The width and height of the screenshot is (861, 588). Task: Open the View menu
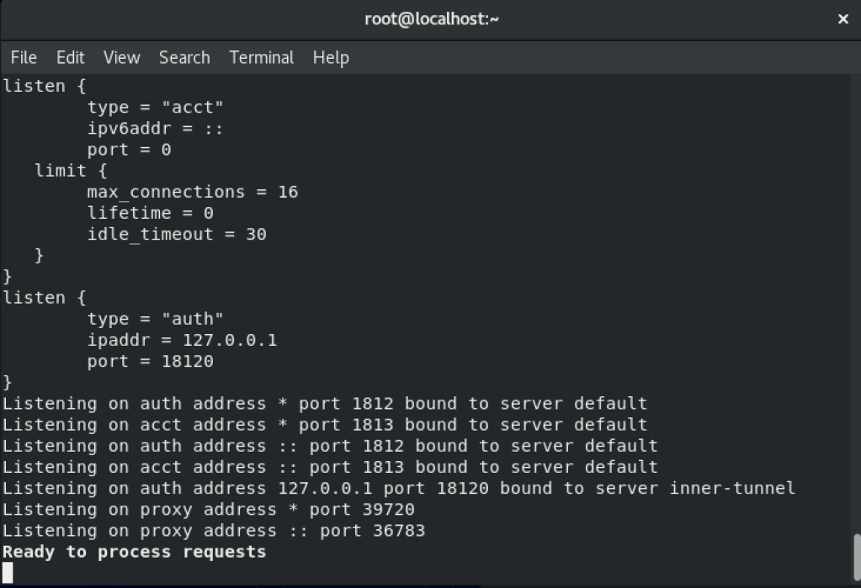coord(121,57)
